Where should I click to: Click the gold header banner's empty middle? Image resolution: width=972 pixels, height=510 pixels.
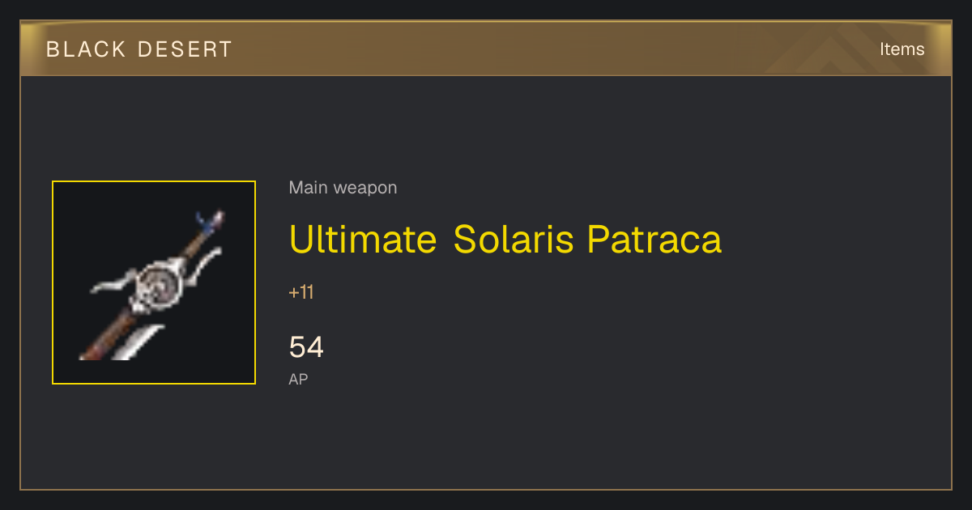(486, 49)
